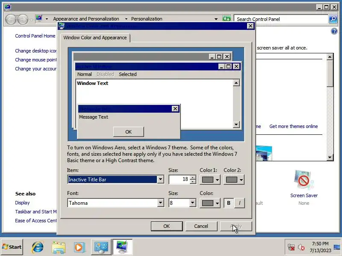Close the Window Color and Appearance dialog
The width and height of the screenshot is (342, 256).
(251, 26)
